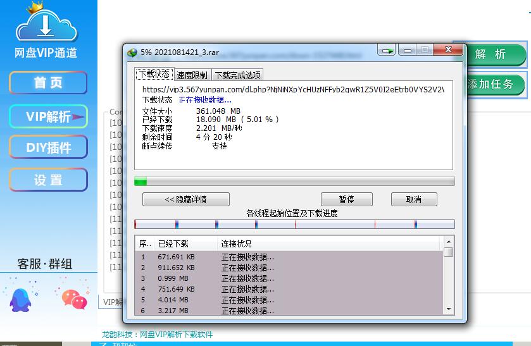Switch to the 下载状态 tab
The height and width of the screenshot is (346, 531).
[154, 75]
